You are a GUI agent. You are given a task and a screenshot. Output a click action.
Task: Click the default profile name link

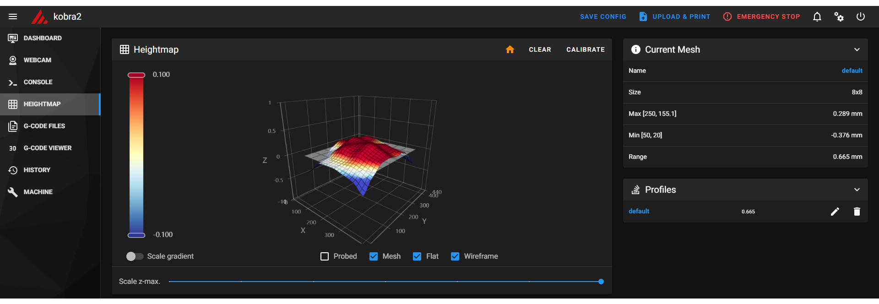[639, 211]
